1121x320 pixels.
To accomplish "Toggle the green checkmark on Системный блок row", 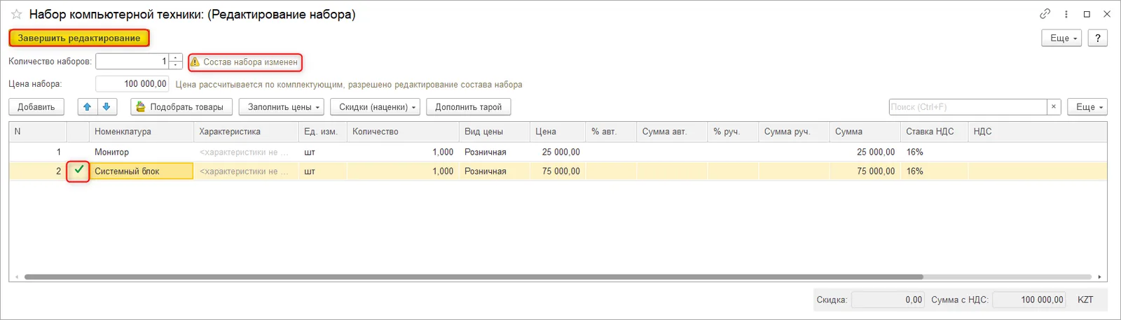I will (78, 170).
